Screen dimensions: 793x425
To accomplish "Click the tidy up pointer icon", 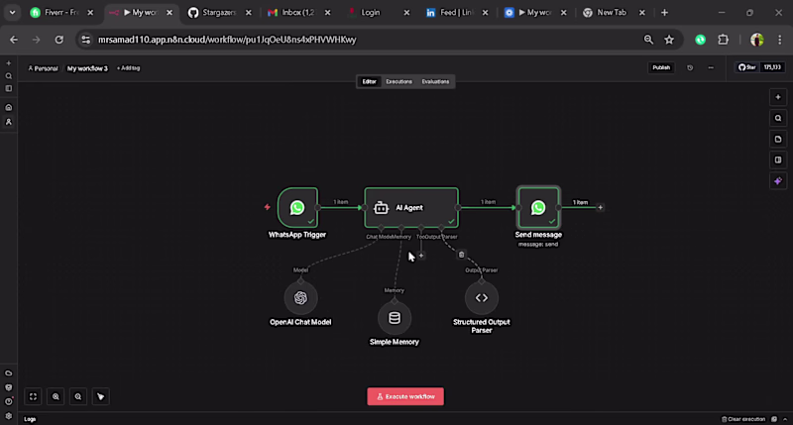I will coord(101,396).
